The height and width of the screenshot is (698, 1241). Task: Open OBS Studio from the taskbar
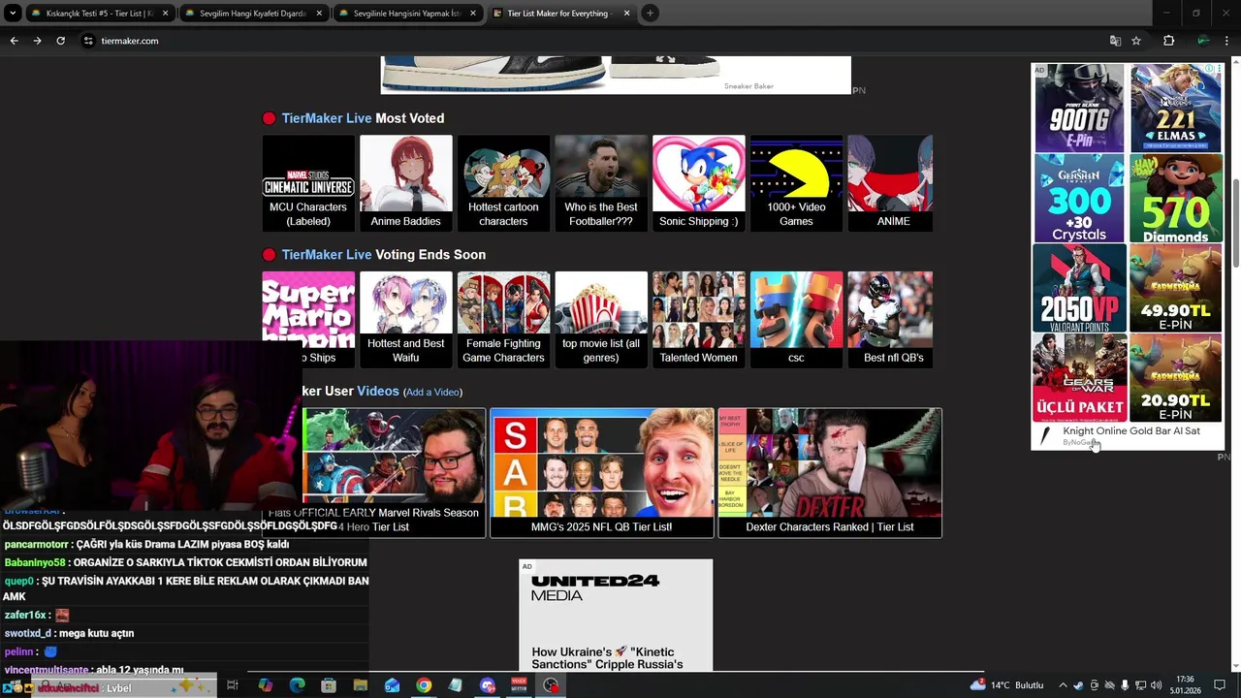551,685
